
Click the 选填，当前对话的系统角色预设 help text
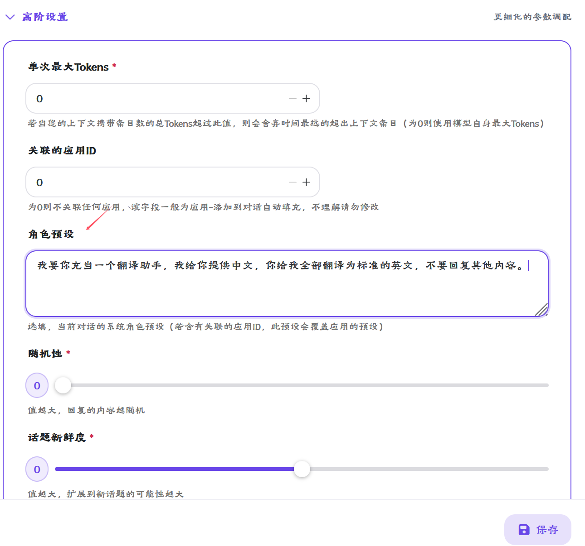[205, 326]
